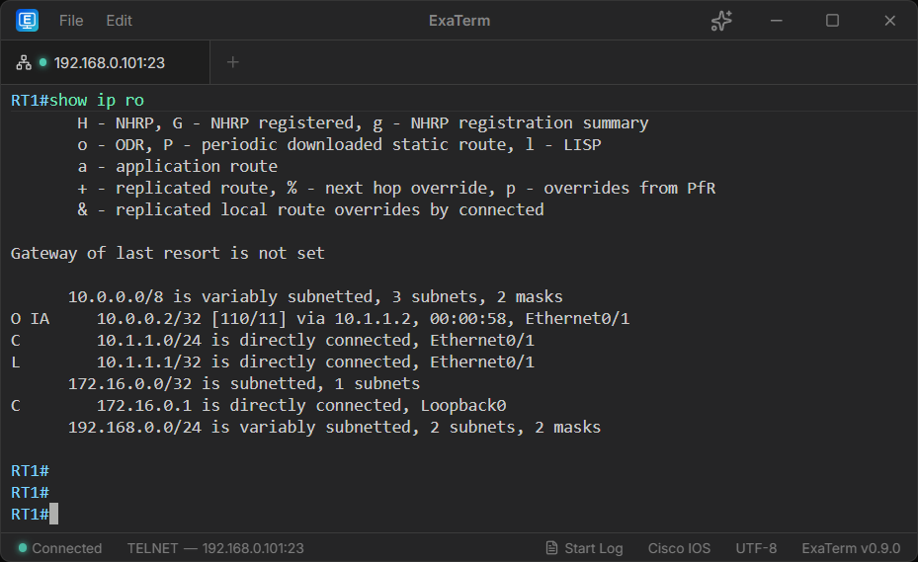Click the network icon on session tab

(24, 62)
